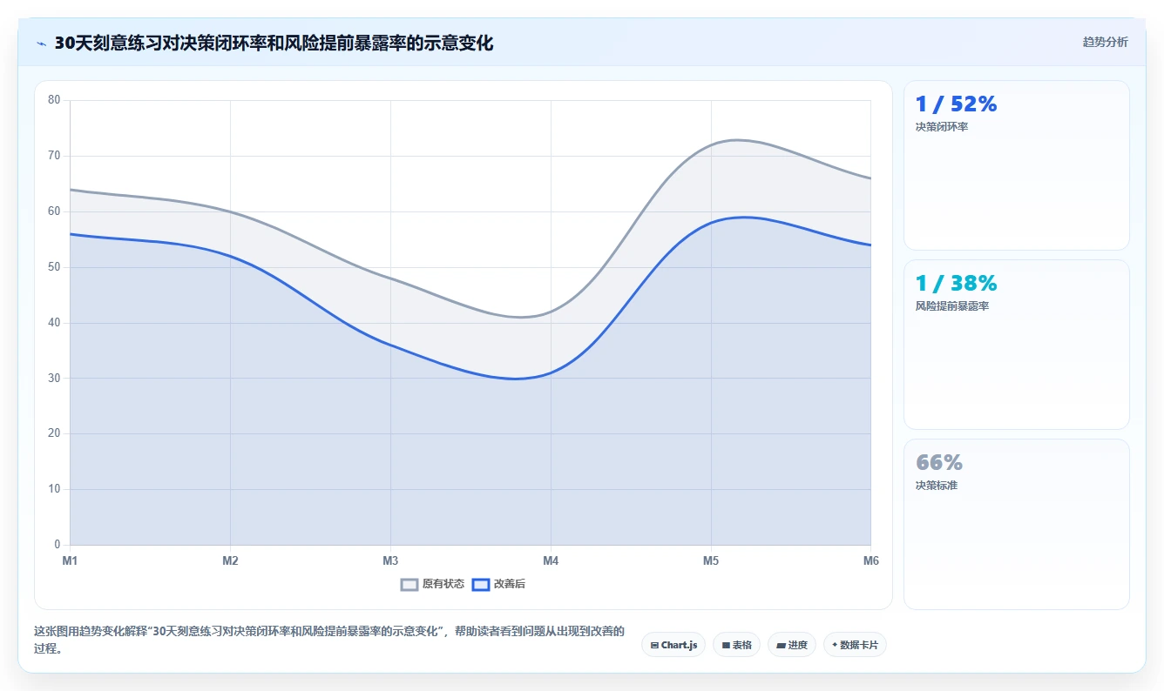Click the 20 y-axis value
This screenshot has width=1164, height=691.
point(54,433)
